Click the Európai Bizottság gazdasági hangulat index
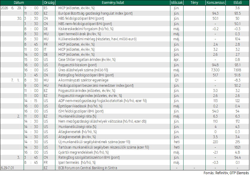This screenshot has height=176, width=250. coord(95,13)
